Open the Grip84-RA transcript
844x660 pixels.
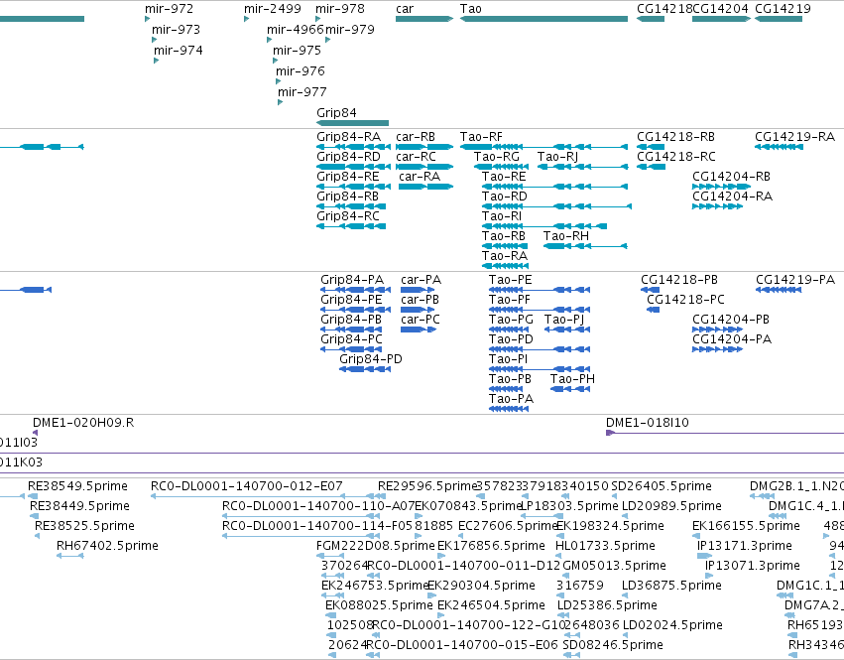pyautogui.click(x=354, y=147)
